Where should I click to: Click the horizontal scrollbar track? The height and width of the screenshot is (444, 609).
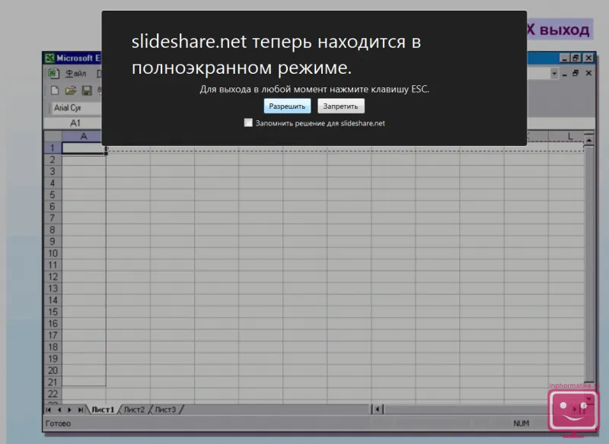464,410
